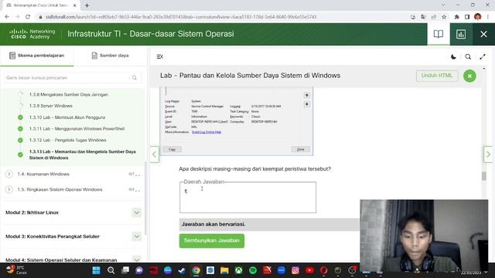
Task: Open Windows taskbar search
Action: coord(111,270)
